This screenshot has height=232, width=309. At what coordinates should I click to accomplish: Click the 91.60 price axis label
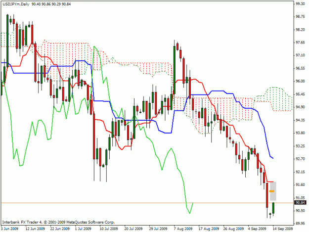click(x=300, y=185)
